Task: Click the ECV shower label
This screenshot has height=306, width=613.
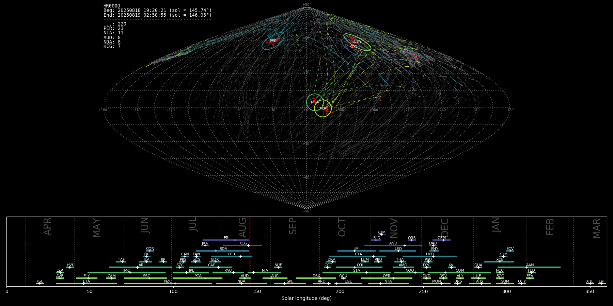Action: 510,249
